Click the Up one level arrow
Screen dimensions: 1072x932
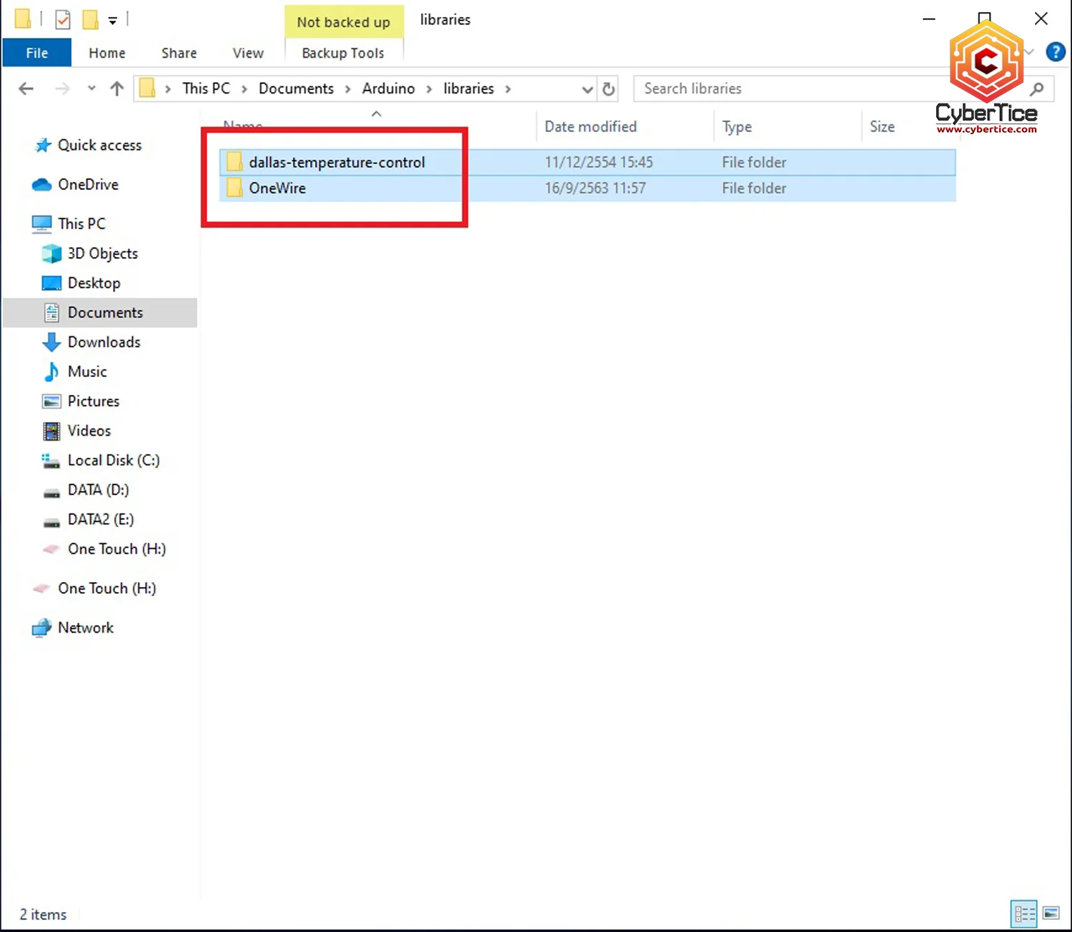[116, 89]
